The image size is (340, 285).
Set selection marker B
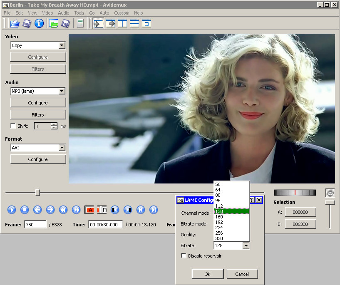click(102, 210)
